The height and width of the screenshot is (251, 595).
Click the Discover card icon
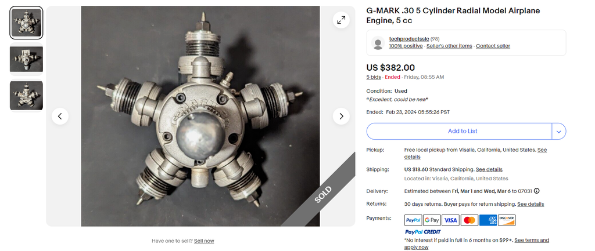[x=507, y=220]
